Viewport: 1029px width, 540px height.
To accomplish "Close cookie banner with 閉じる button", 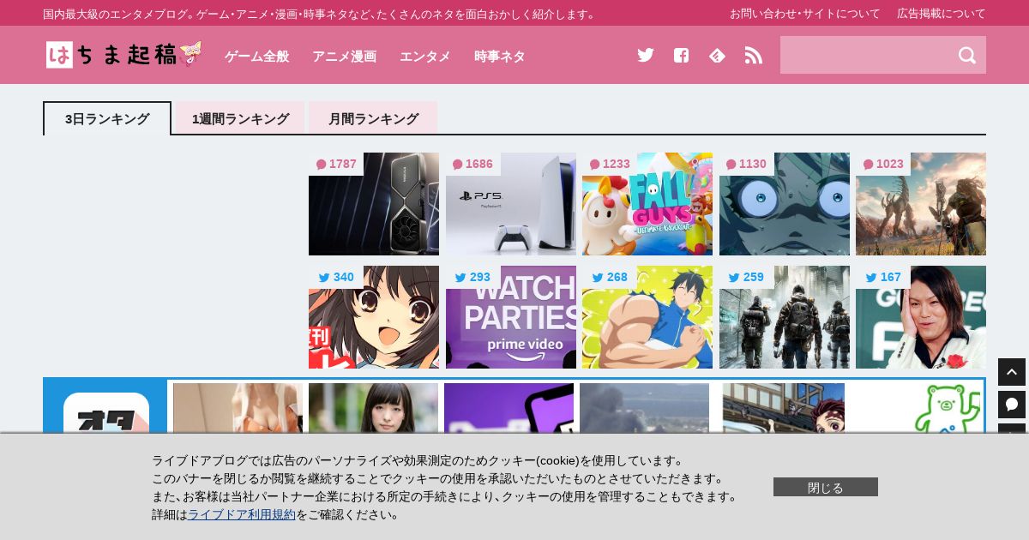I will point(826,487).
